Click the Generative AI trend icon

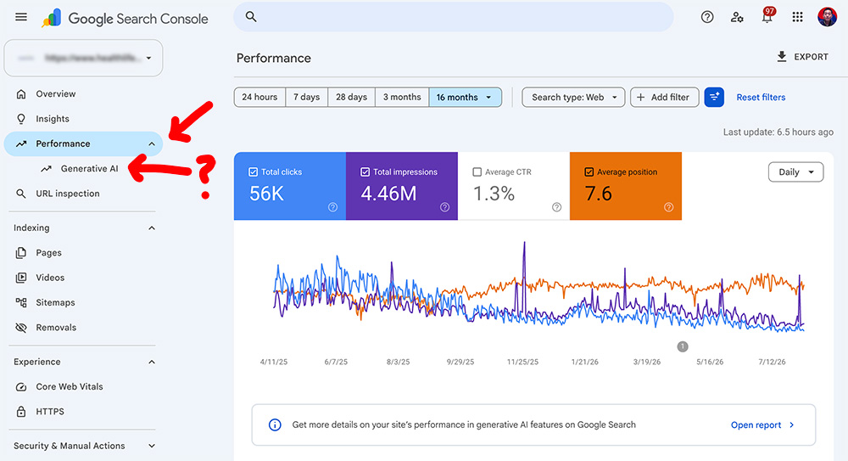(x=46, y=168)
